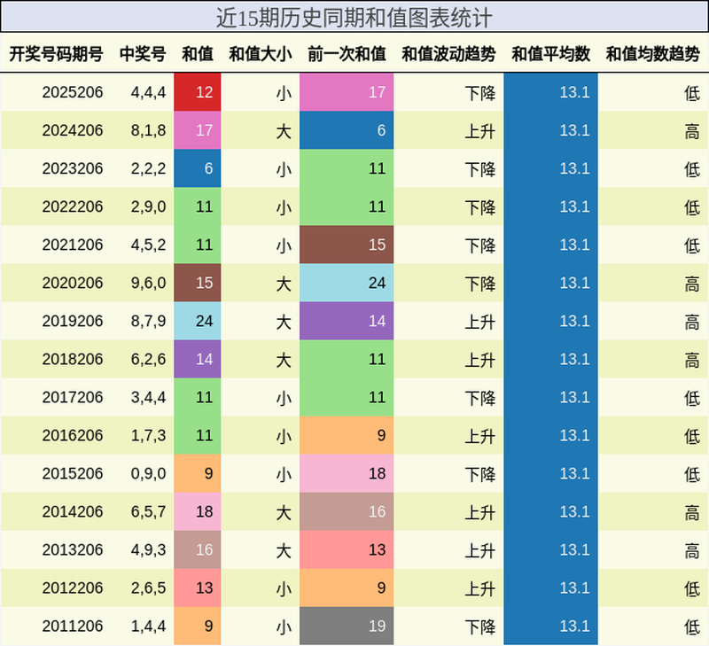Click period number 2012206
Viewport: 709px width, 646px height.
pyautogui.click(x=73, y=588)
